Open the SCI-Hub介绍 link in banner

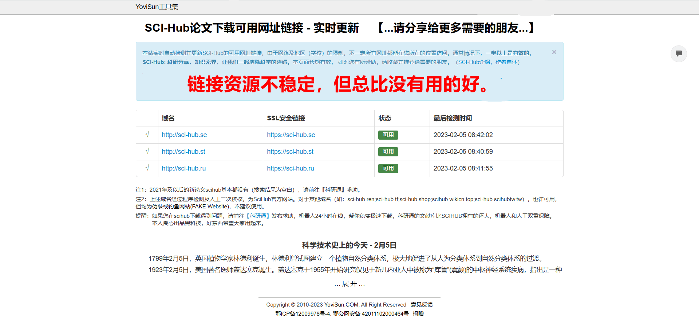coord(474,62)
